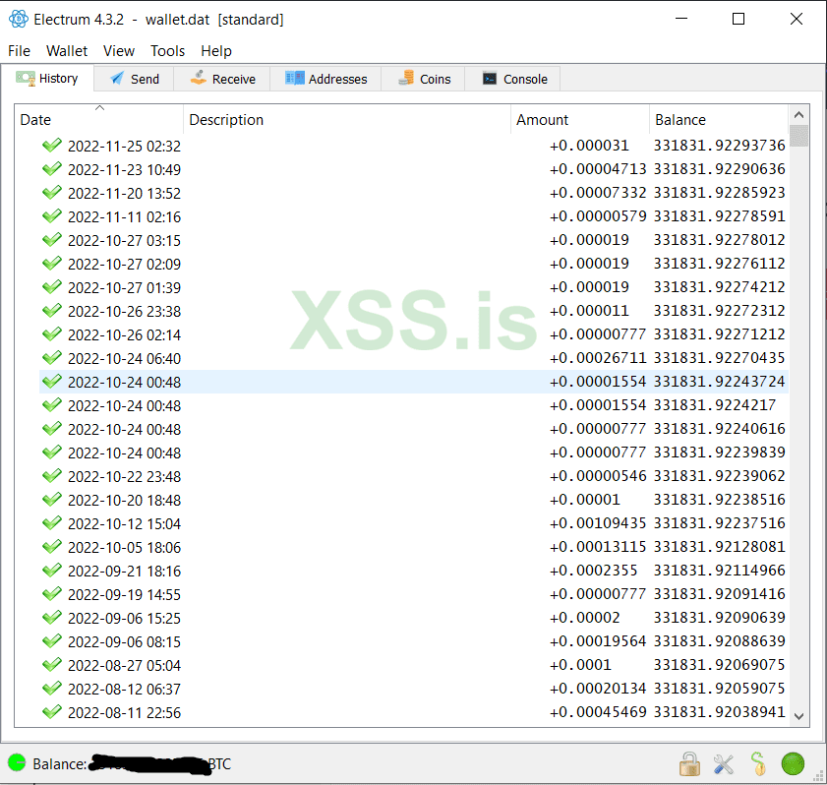This screenshot has width=827, height=785.
Task: Click checkmark icon of 2022-10-24 06:40 row
Action: click(x=52, y=358)
